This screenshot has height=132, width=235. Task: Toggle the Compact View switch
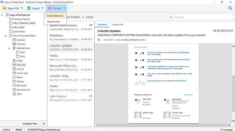(x=42, y=124)
